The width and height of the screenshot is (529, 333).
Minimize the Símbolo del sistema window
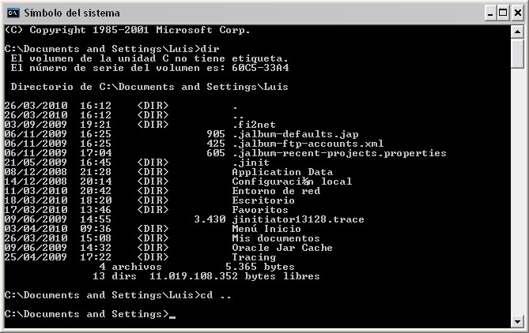490,13
